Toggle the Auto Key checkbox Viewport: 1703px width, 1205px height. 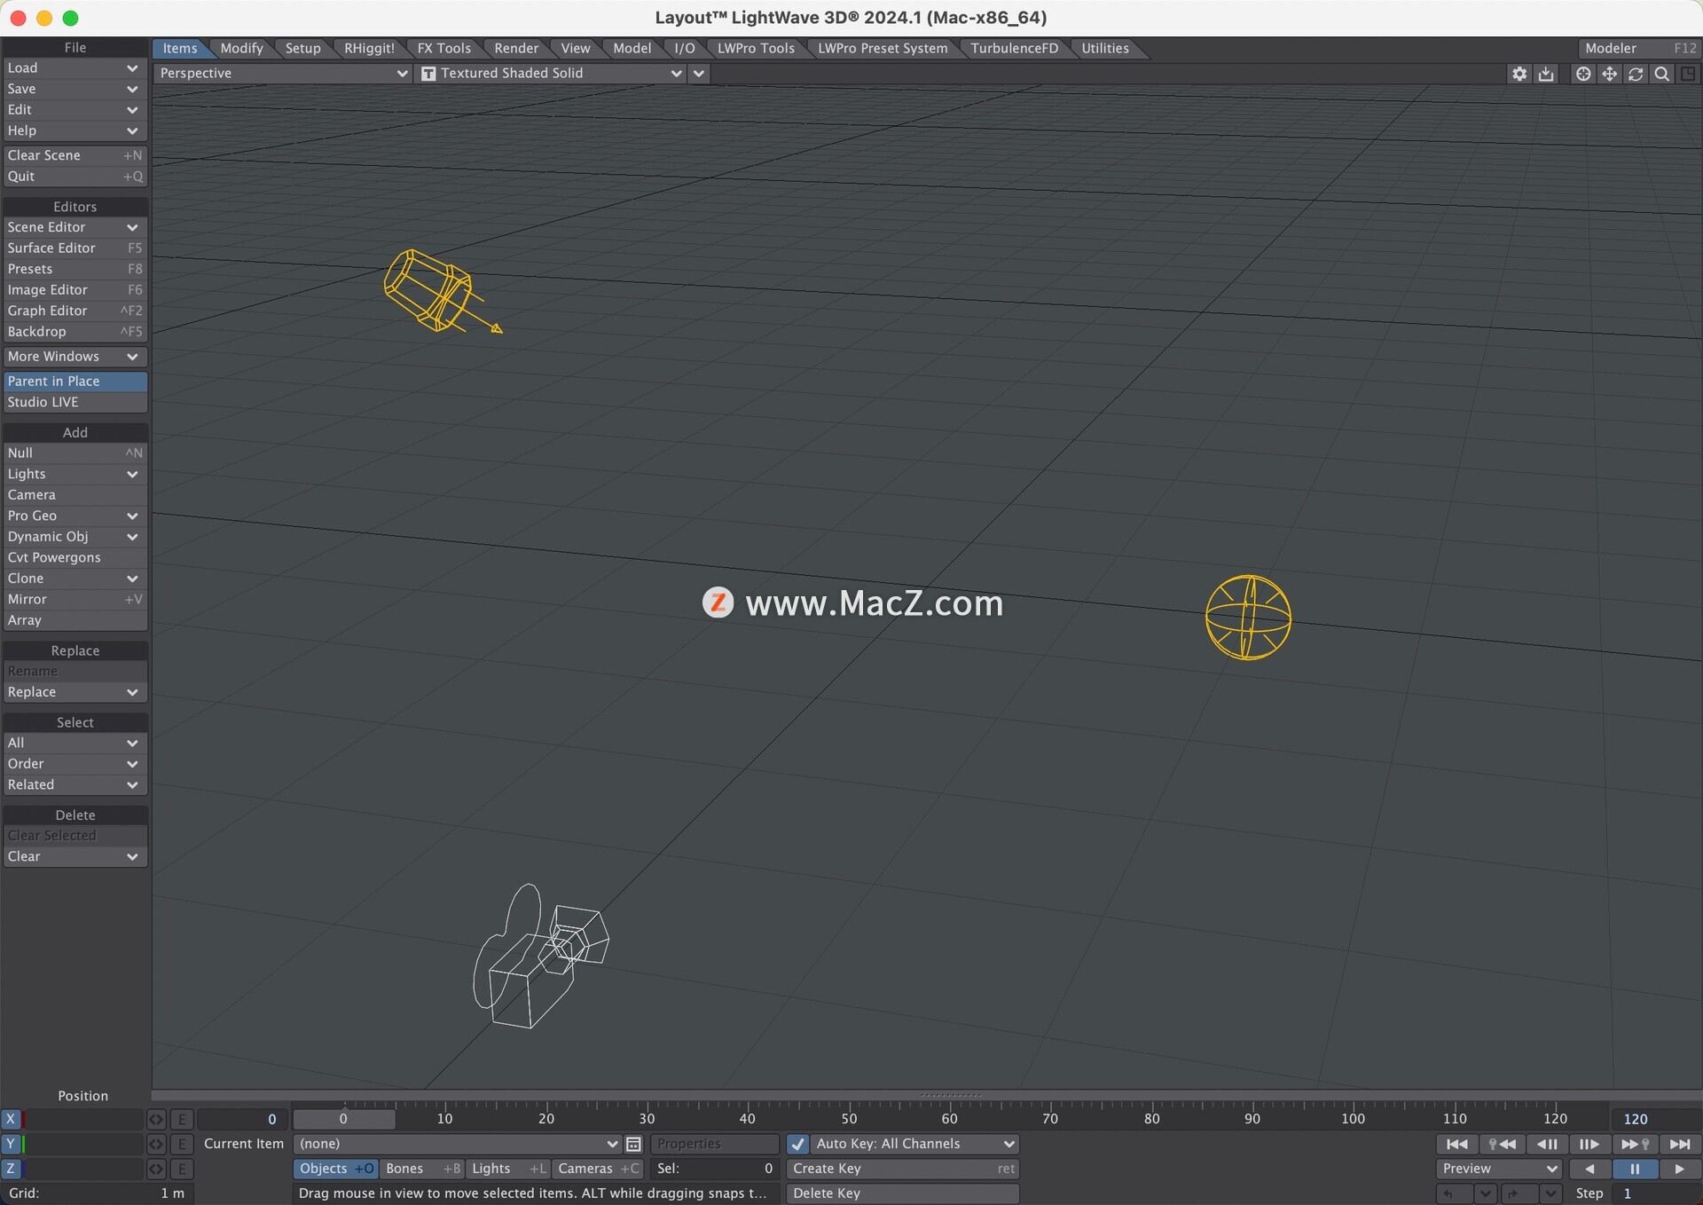click(x=797, y=1145)
